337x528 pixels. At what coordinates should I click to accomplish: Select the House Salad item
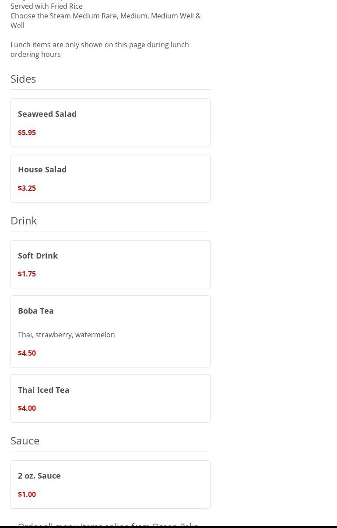42,169
